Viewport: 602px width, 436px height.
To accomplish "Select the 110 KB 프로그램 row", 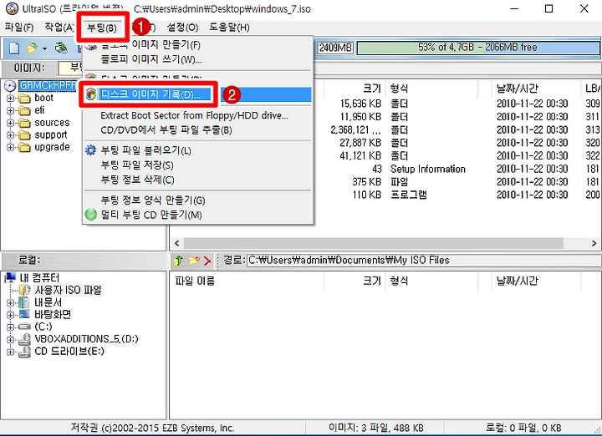I will coord(457,195).
